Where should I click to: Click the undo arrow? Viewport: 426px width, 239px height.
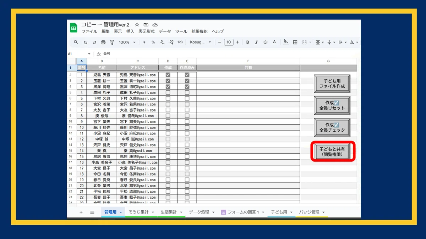point(85,42)
